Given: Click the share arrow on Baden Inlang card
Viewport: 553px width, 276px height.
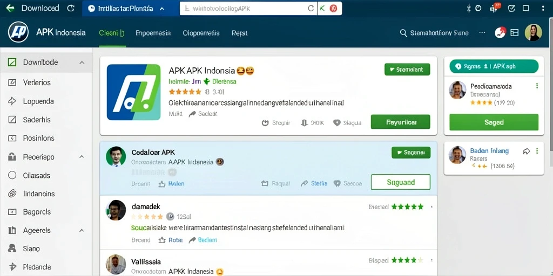Looking at the screenshot, I should pyautogui.click(x=526, y=151).
